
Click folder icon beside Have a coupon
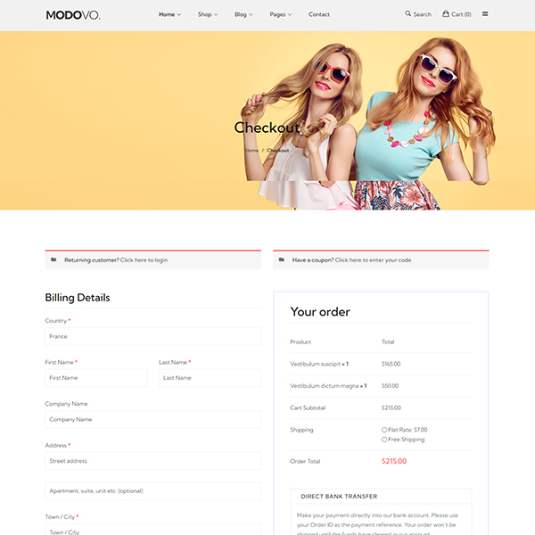[282, 259]
